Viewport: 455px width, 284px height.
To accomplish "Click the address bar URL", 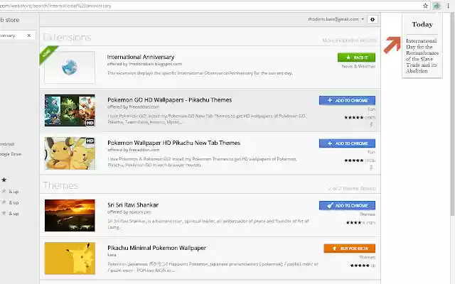I will click(55, 6).
